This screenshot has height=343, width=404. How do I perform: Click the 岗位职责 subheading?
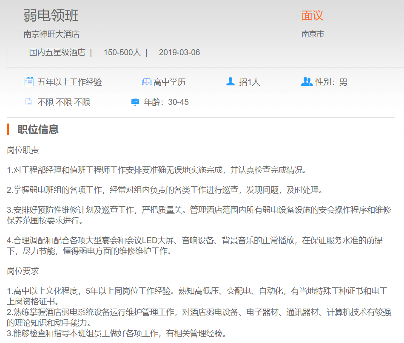coord(23,150)
